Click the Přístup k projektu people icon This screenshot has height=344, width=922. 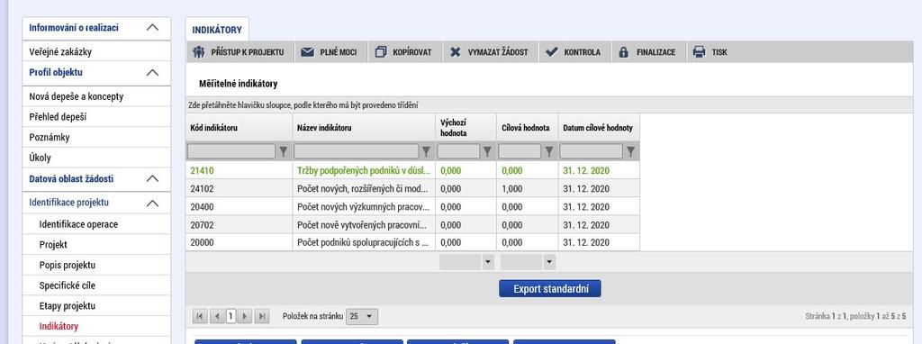tap(199, 52)
